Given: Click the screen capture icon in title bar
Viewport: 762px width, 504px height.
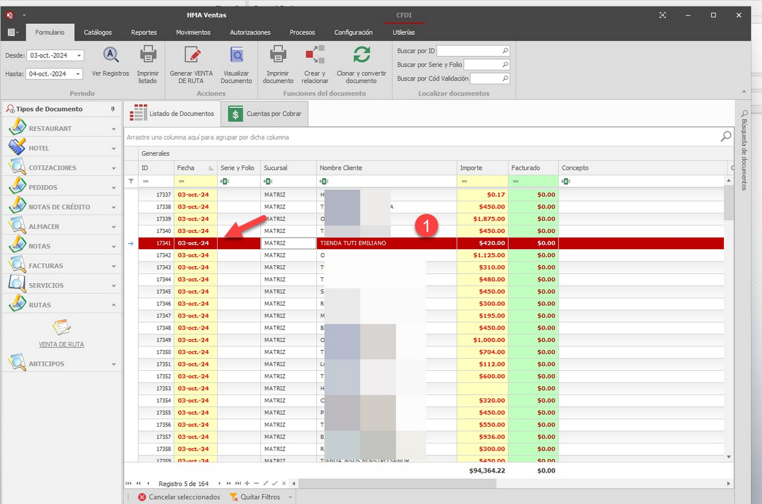Looking at the screenshot, I should tap(662, 15).
